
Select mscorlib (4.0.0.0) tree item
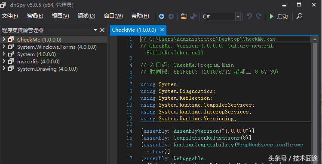pos(38,61)
